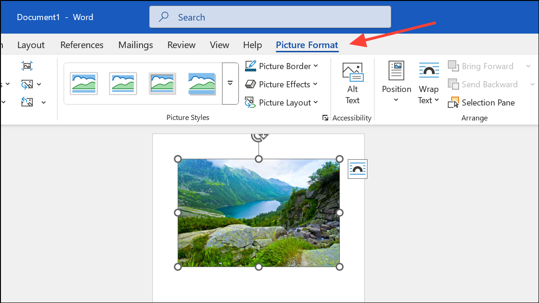Apply the first picture style thumbnail
This screenshot has width=539, height=303.
point(83,83)
